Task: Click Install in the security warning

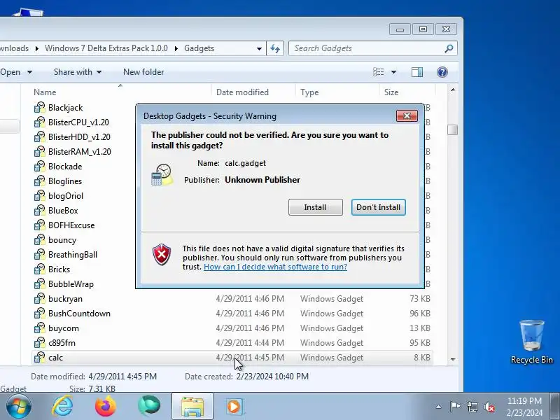Action: click(316, 207)
